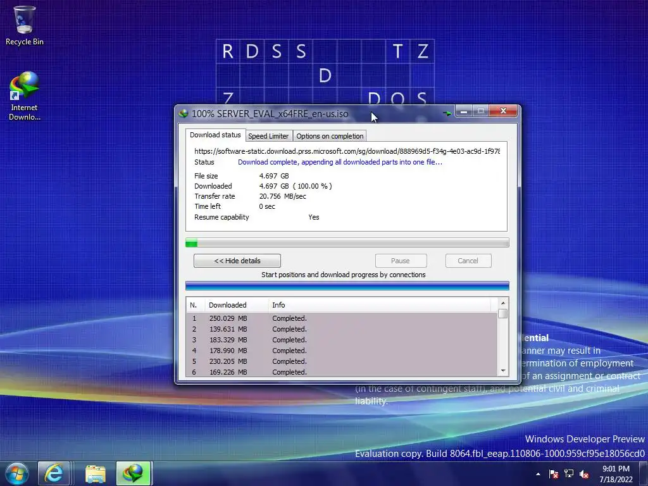The width and height of the screenshot is (648, 486).
Task: Click the connection list scrollbar up arrow
Action: click(503, 303)
